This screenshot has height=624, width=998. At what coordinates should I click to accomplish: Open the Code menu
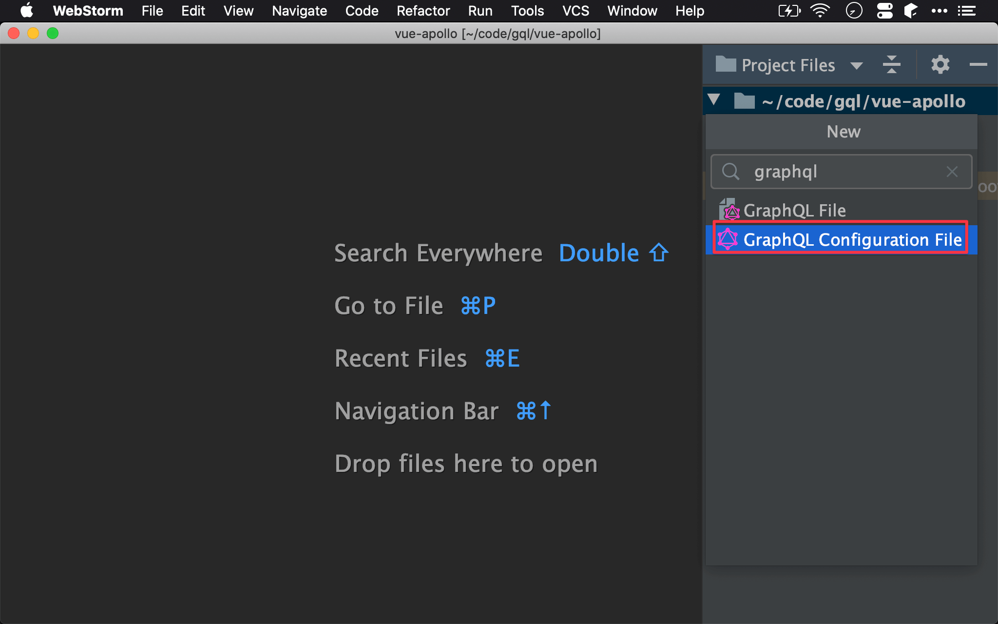(362, 11)
